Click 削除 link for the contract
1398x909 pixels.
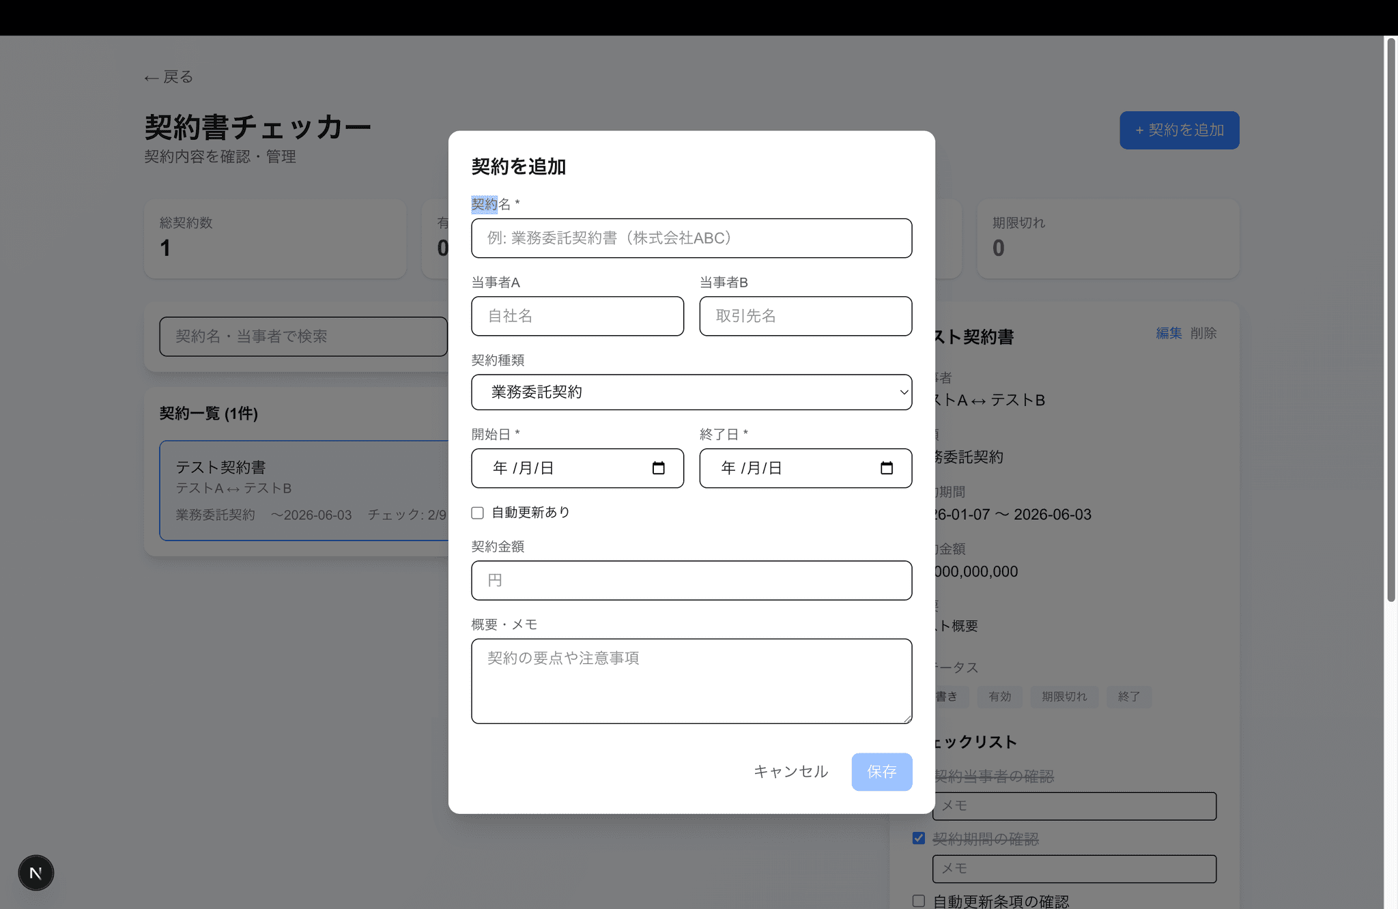(x=1203, y=333)
